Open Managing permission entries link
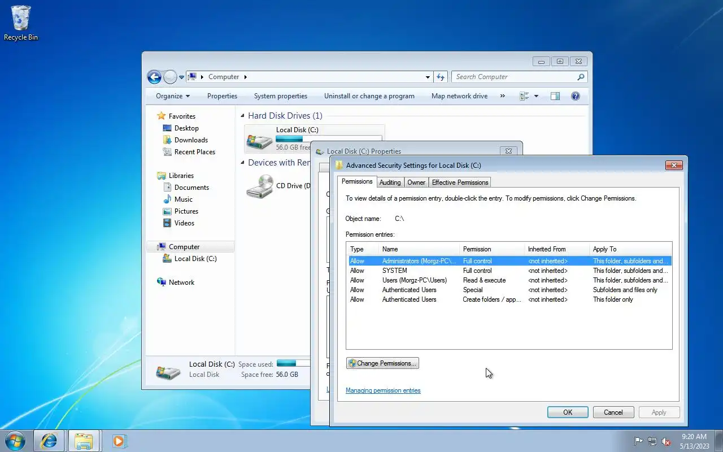 tap(383, 390)
